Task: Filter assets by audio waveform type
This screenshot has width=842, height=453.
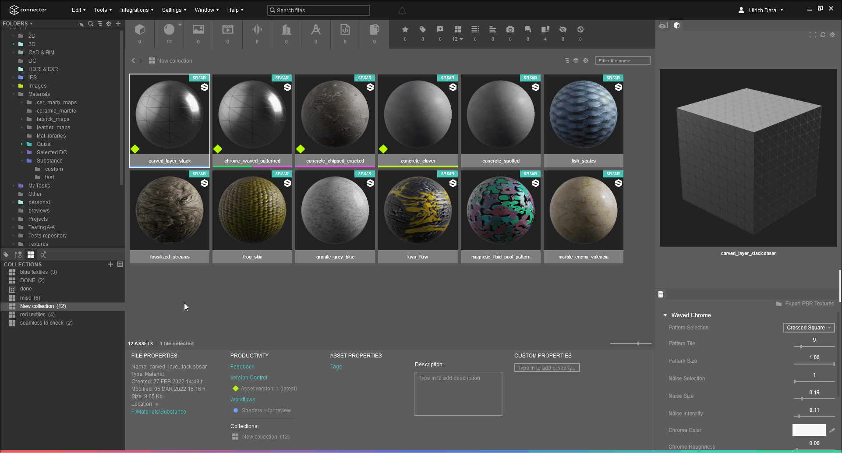Action: coord(257,30)
